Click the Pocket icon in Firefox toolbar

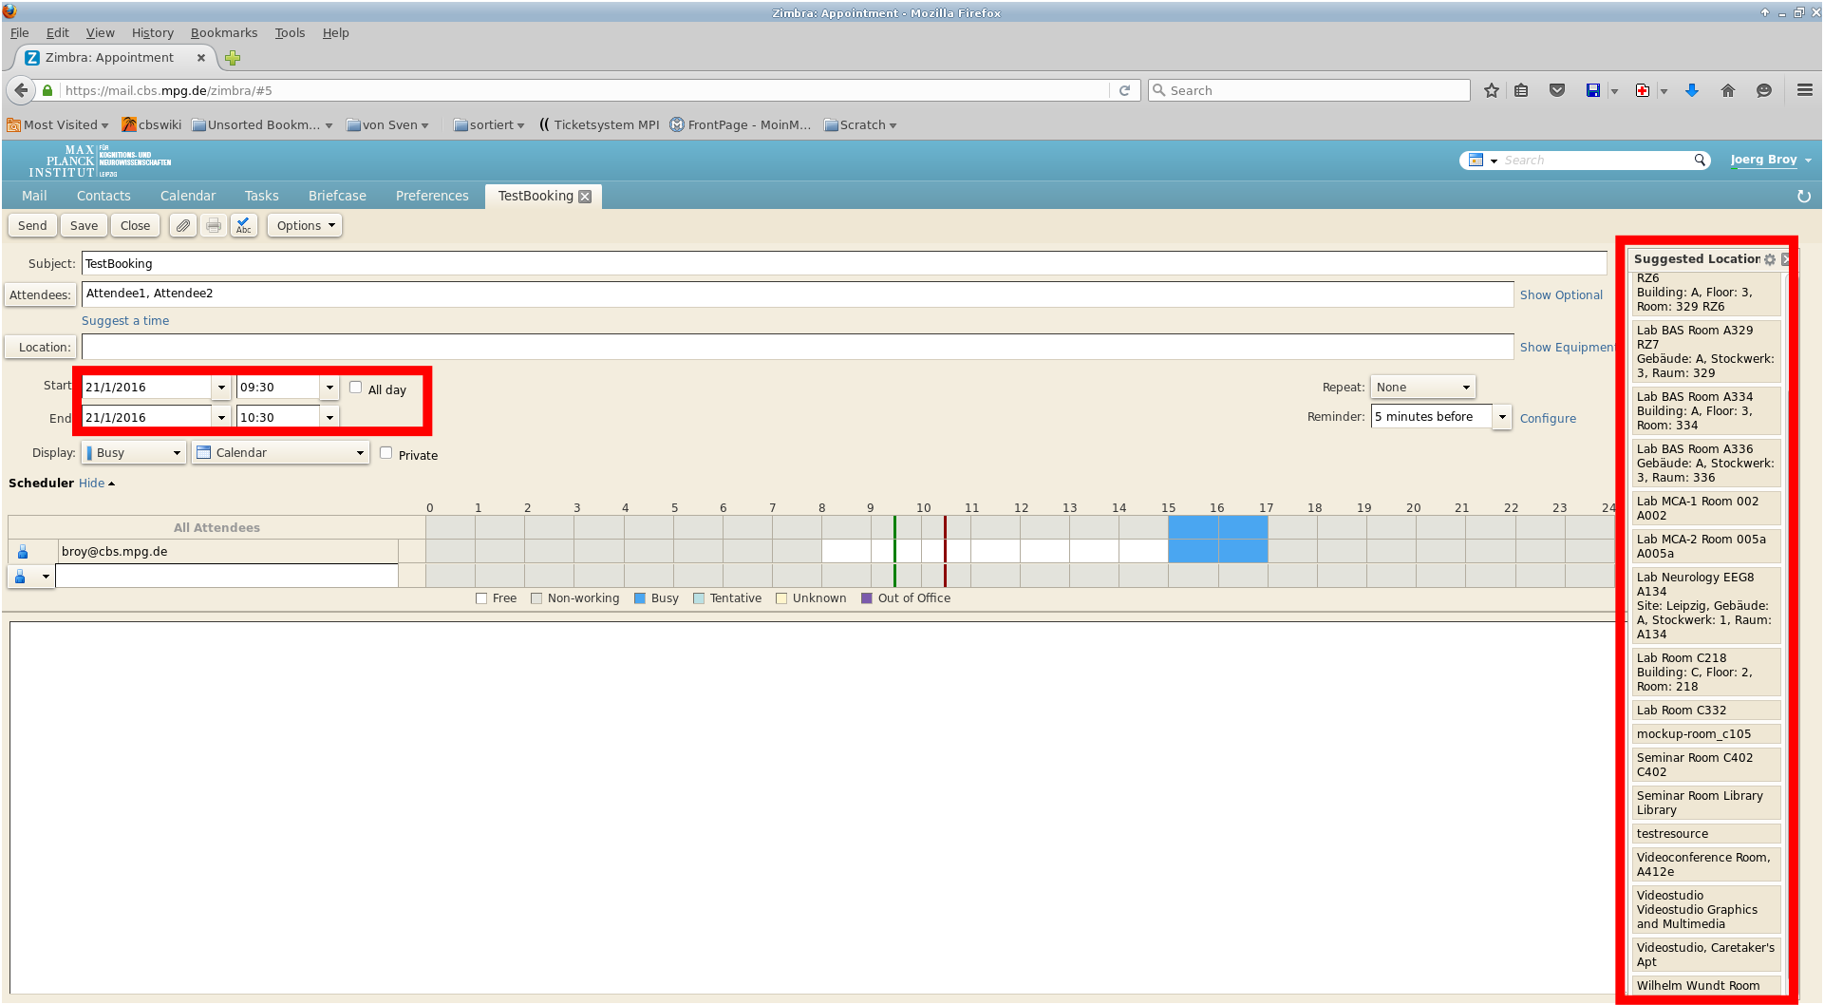point(1557,91)
